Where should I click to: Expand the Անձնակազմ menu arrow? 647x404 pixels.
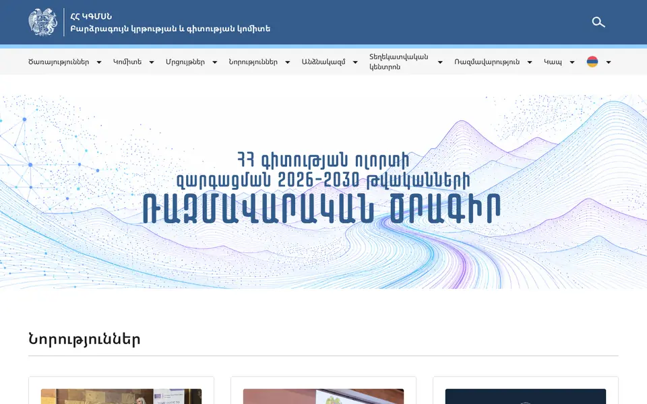tap(355, 62)
